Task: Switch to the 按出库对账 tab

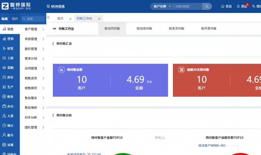Action: [x=144, y=29]
